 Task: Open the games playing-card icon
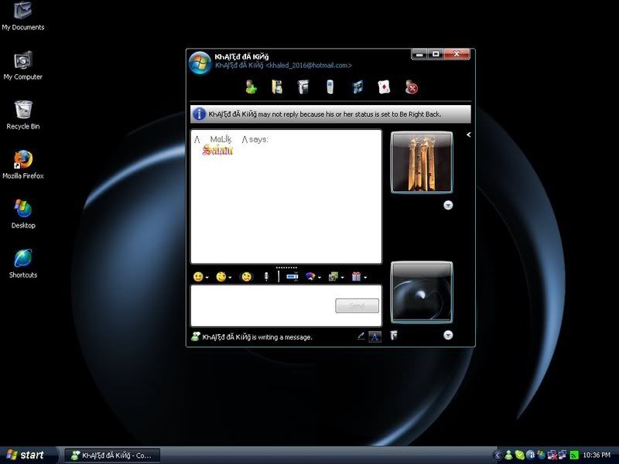tap(384, 87)
